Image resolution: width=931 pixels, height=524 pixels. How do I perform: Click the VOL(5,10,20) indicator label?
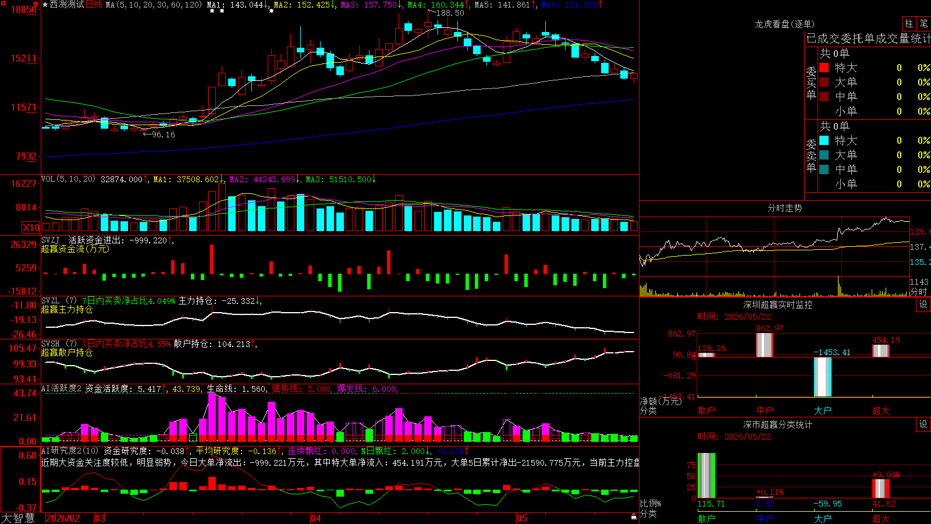point(68,179)
